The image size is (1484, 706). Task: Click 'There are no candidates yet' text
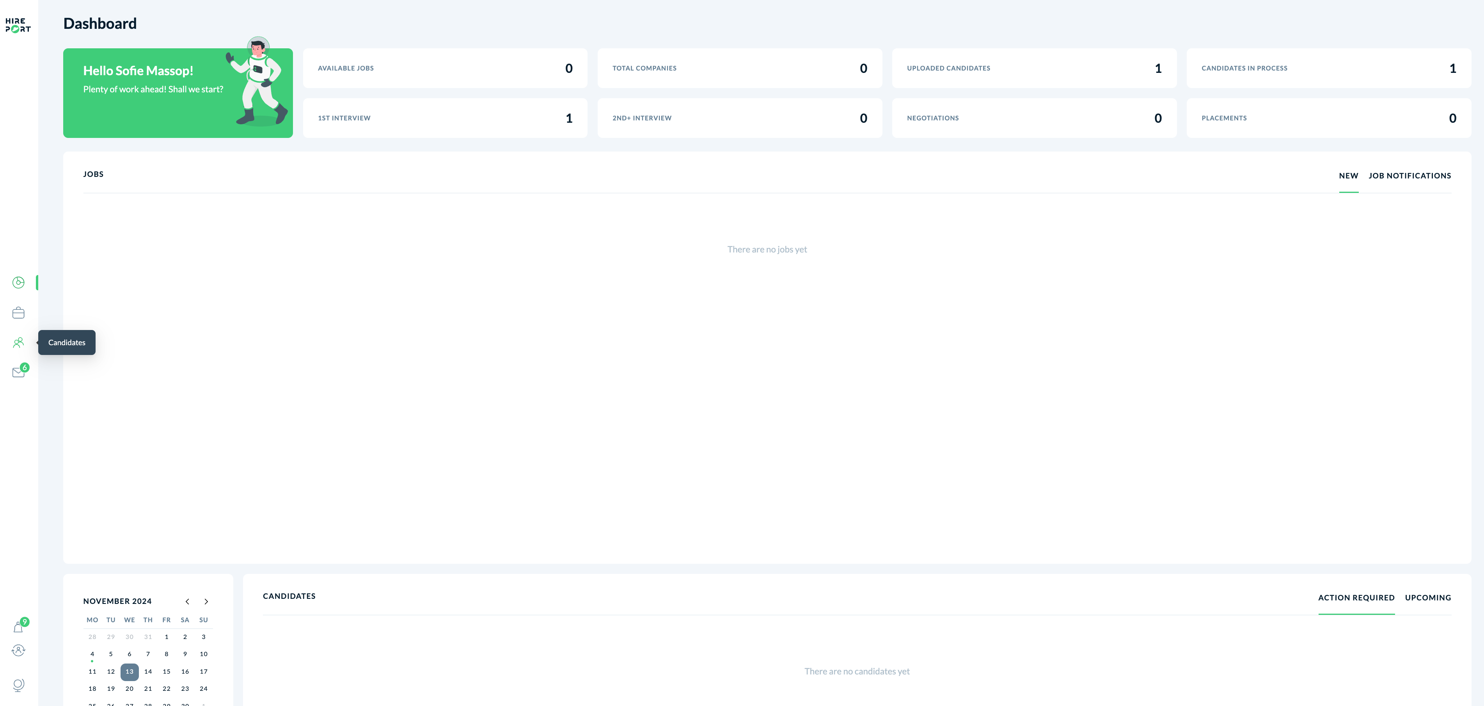point(857,671)
